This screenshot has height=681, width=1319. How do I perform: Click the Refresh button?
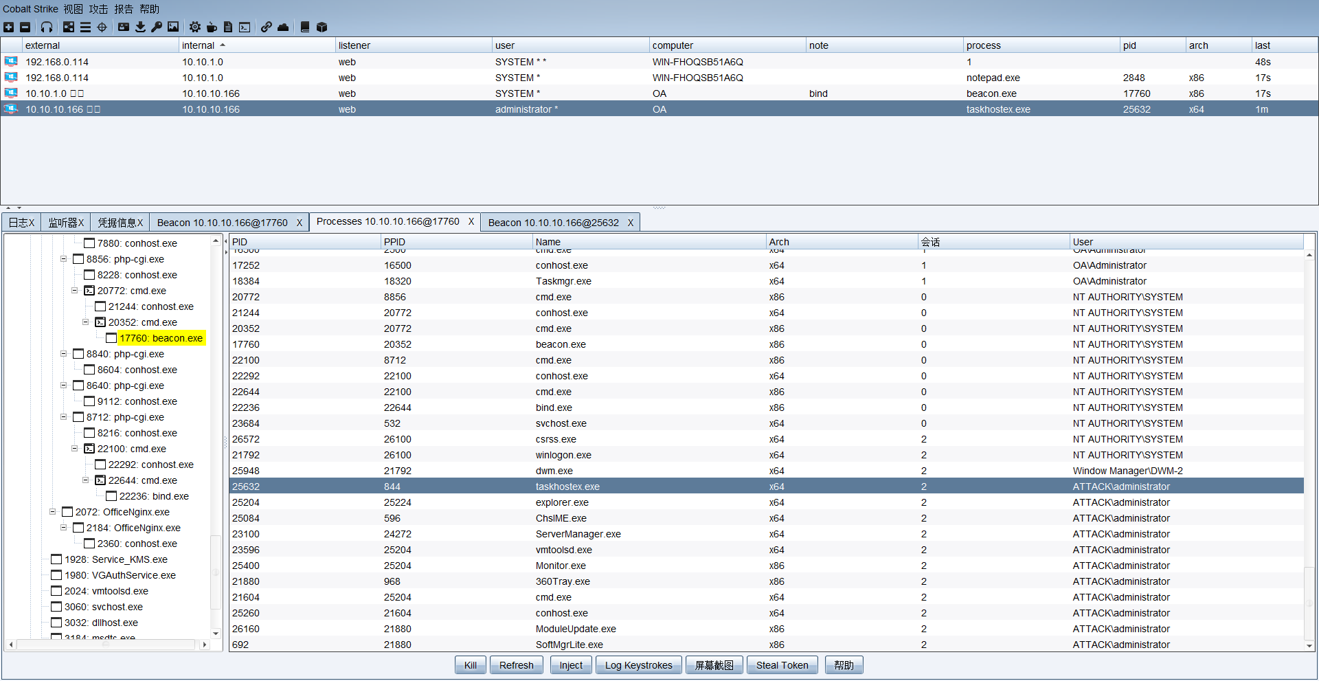517,665
